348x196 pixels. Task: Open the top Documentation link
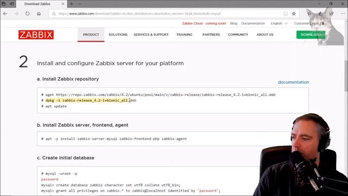pyautogui.click(x=253, y=23)
